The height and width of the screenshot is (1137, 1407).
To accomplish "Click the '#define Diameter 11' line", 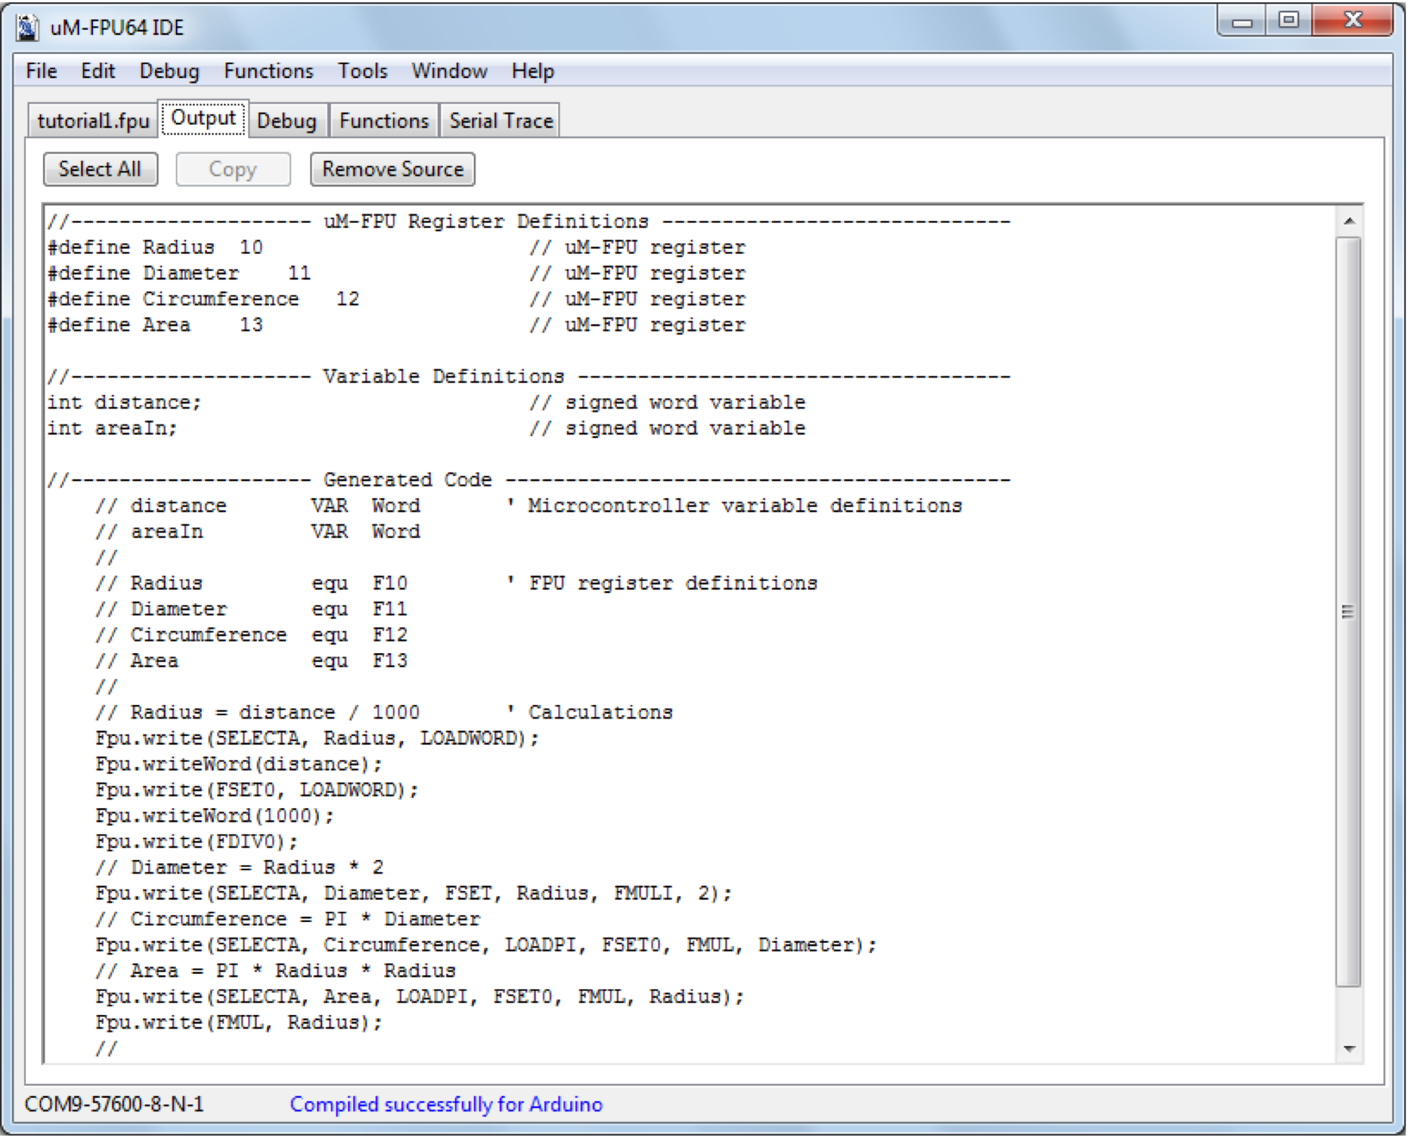I will [x=396, y=273].
